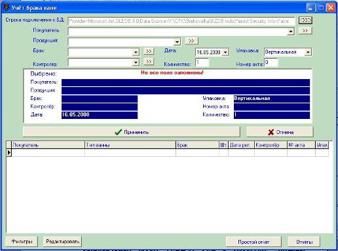Apply with the green checkmark Применить button
The height and width of the screenshot is (251, 338).
[132, 132]
